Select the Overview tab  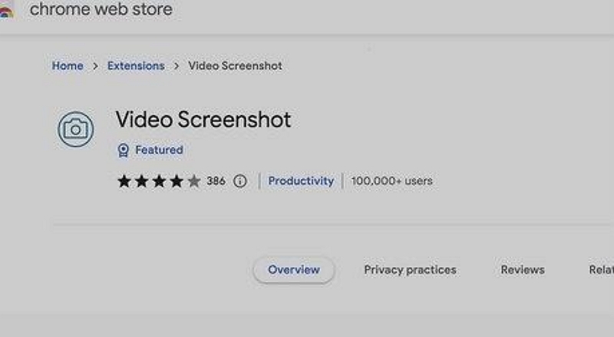click(294, 269)
